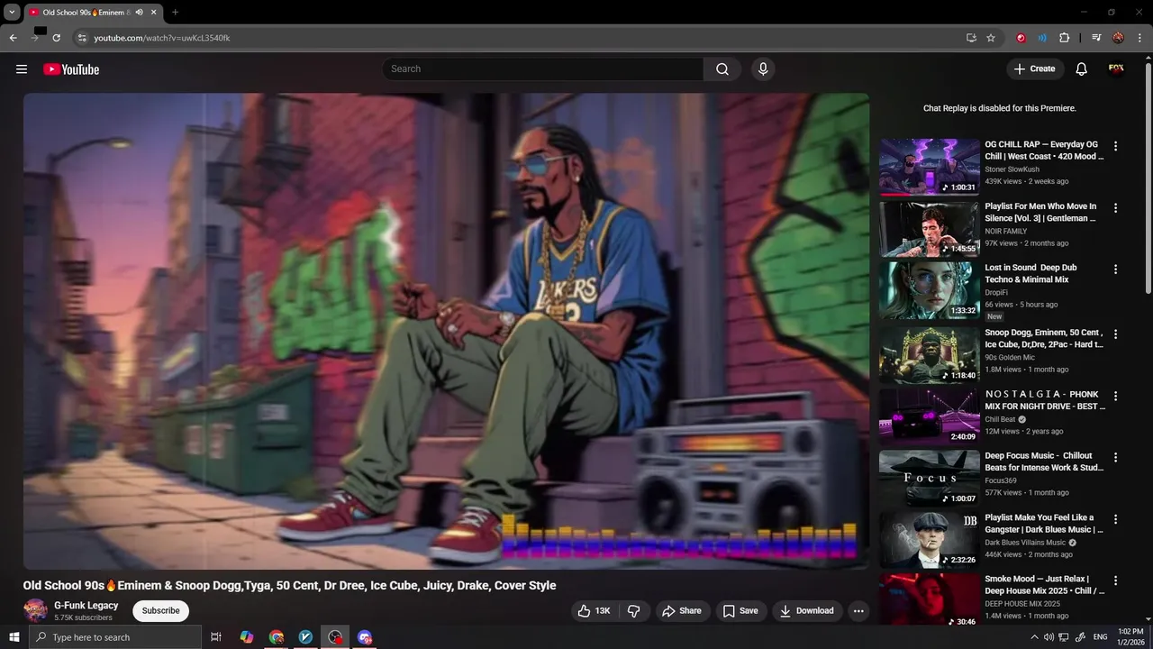
Task: Open Copilot from the taskbar
Action: pos(247,637)
